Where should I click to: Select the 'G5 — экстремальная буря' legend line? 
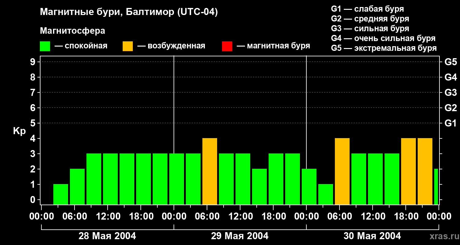pyautogui.click(x=384, y=48)
